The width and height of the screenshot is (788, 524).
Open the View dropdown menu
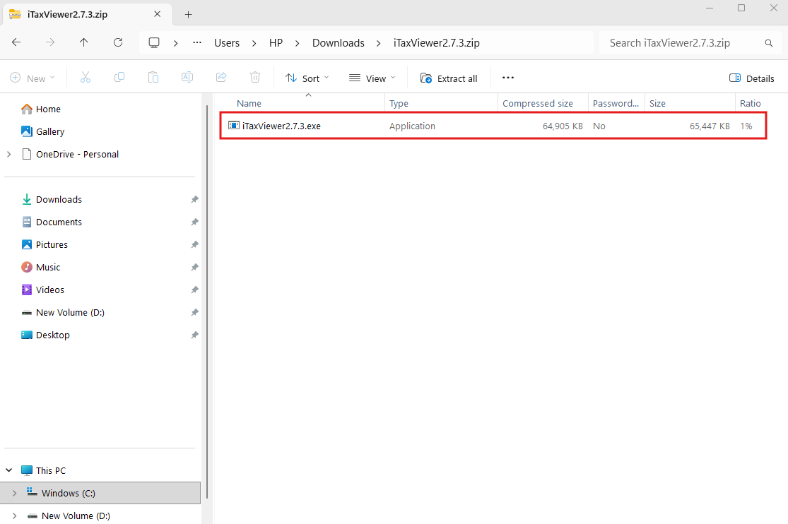372,78
